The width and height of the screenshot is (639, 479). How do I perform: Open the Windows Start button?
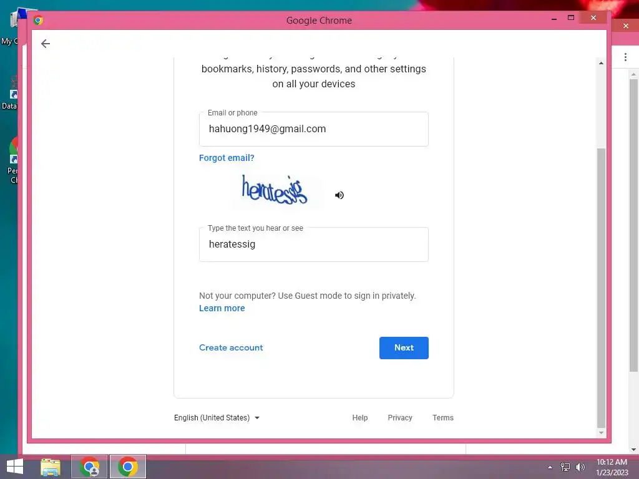pos(15,467)
